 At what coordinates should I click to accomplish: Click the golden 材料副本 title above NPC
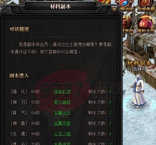pos(139,63)
